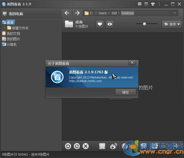The height and width of the screenshot is (158, 184).
Task: Open the title bar menu dropdown icon
Action: click(146, 4)
